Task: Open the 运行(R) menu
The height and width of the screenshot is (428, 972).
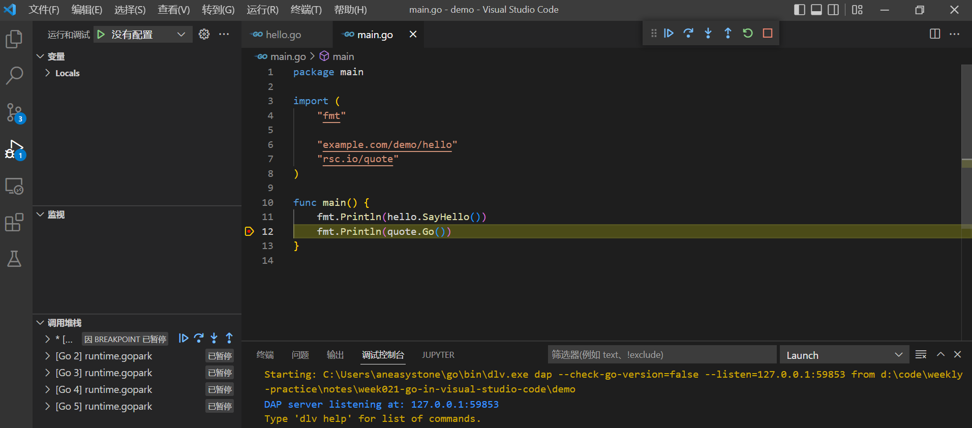Action: (x=262, y=10)
